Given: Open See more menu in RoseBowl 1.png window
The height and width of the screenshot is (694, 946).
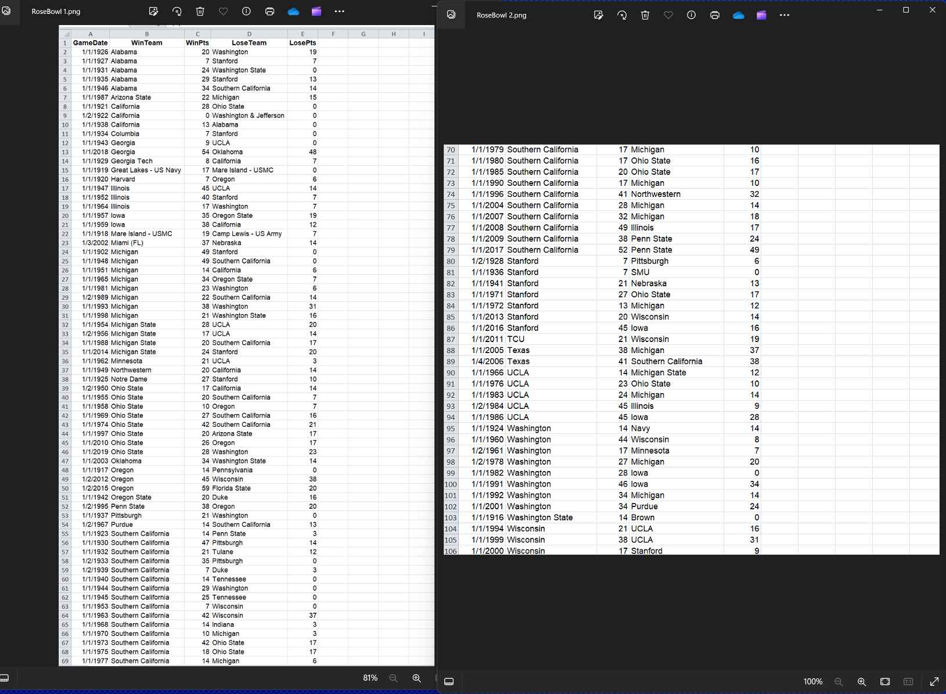Looking at the screenshot, I should coord(340,12).
